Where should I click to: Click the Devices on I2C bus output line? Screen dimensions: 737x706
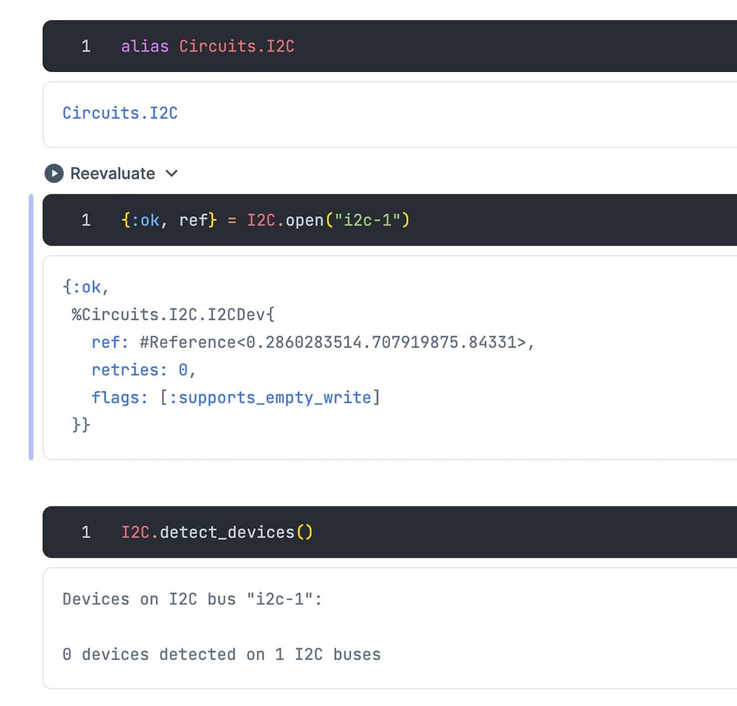[192, 599]
